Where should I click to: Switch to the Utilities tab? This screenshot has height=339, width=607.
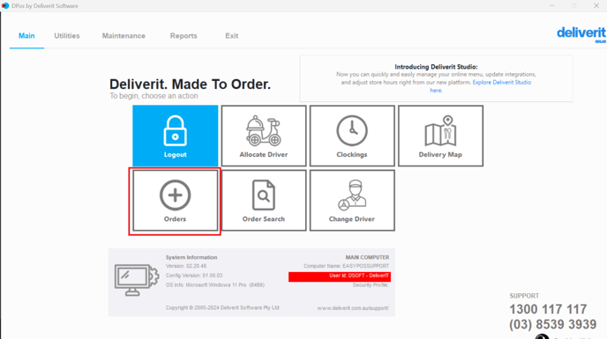click(x=67, y=35)
